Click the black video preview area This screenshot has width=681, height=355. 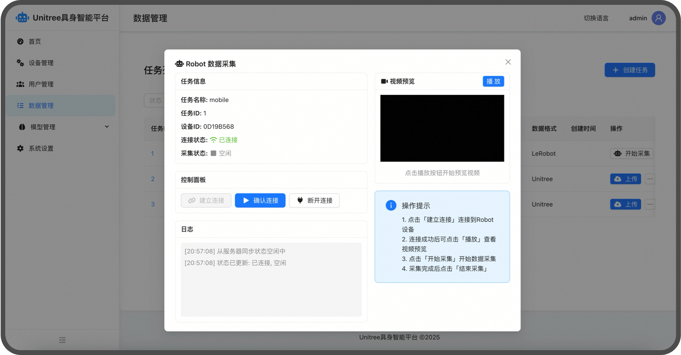point(442,128)
